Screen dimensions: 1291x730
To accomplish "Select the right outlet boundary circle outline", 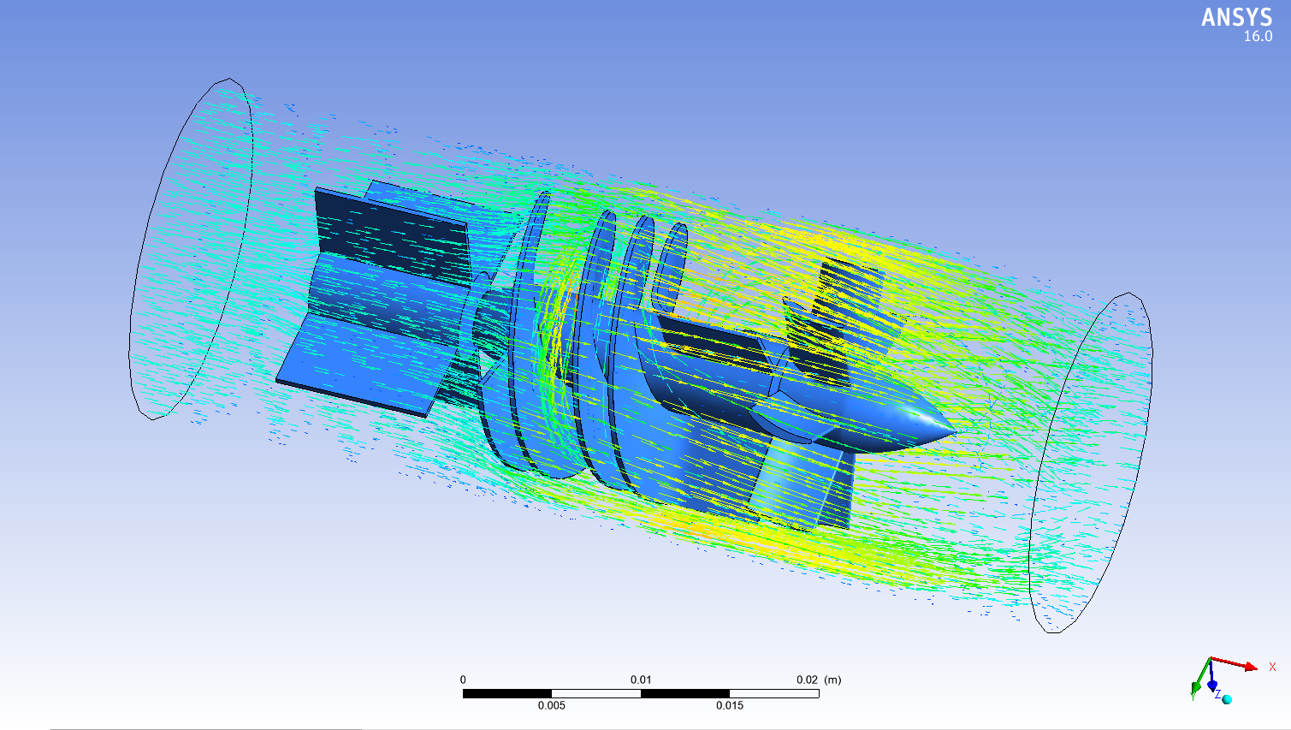I will click(1090, 463).
